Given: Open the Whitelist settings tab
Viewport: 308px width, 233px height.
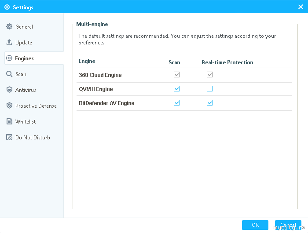Looking at the screenshot, I should coord(26,122).
